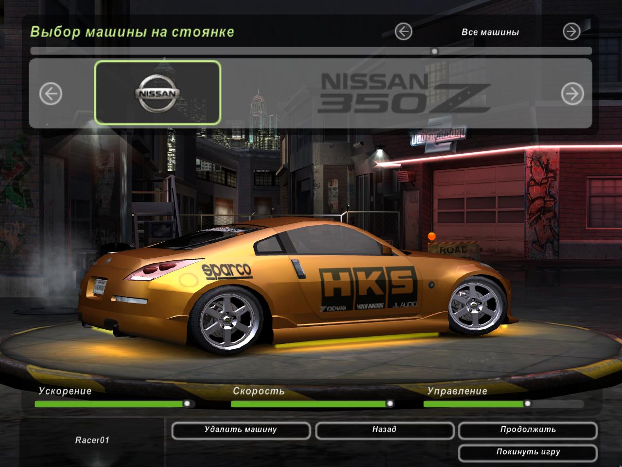Click the Ускорение stat bar handle
This screenshot has width=622, height=467.
[187, 404]
